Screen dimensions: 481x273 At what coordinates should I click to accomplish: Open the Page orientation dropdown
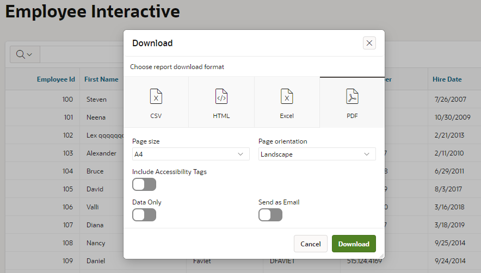(317, 154)
